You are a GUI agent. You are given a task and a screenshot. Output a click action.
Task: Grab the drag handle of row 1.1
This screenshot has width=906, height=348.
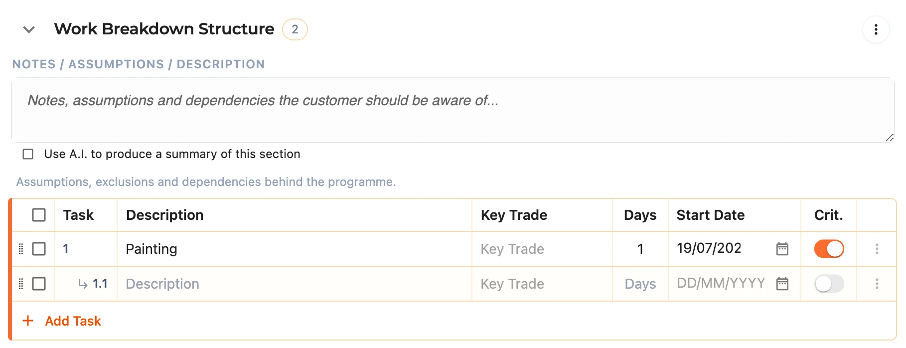[x=21, y=284]
